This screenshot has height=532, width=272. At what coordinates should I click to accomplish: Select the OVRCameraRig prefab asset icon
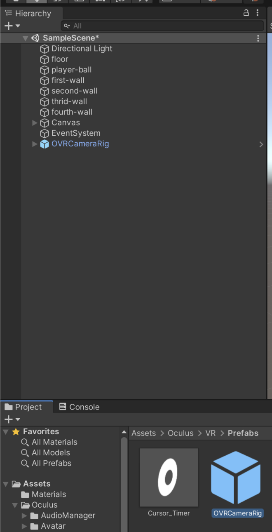coord(236,478)
